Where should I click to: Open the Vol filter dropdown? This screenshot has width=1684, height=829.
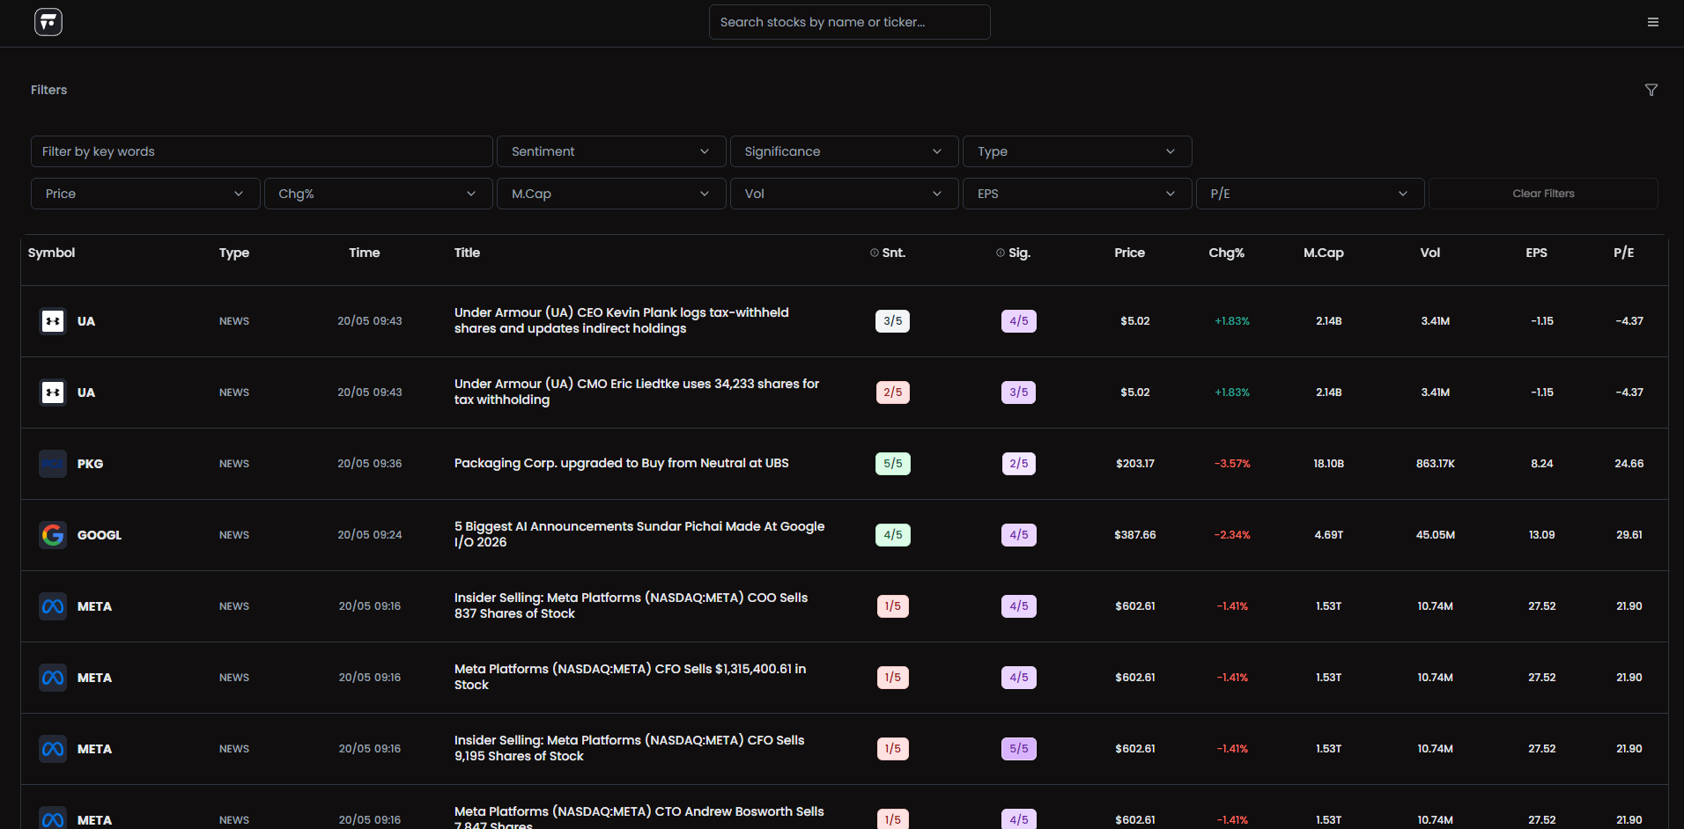(844, 194)
